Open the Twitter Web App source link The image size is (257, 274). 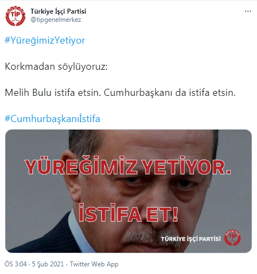coord(94,264)
